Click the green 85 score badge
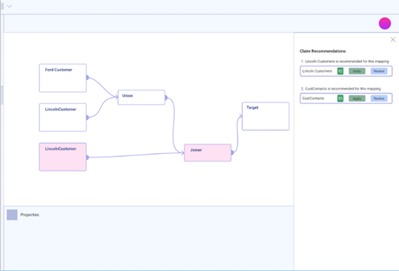 pyautogui.click(x=340, y=98)
